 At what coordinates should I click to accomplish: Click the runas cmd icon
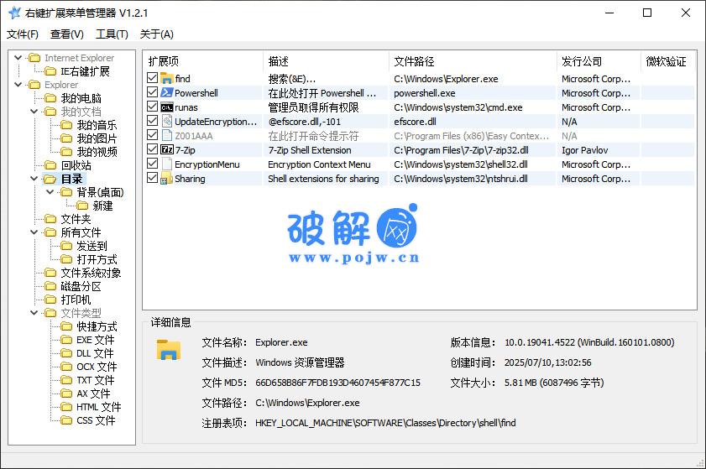point(167,107)
